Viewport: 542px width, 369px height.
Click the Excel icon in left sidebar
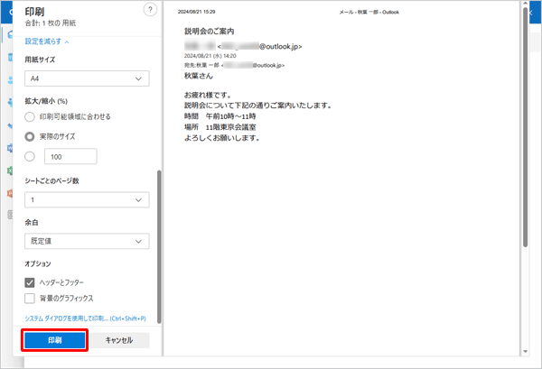[10, 171]
